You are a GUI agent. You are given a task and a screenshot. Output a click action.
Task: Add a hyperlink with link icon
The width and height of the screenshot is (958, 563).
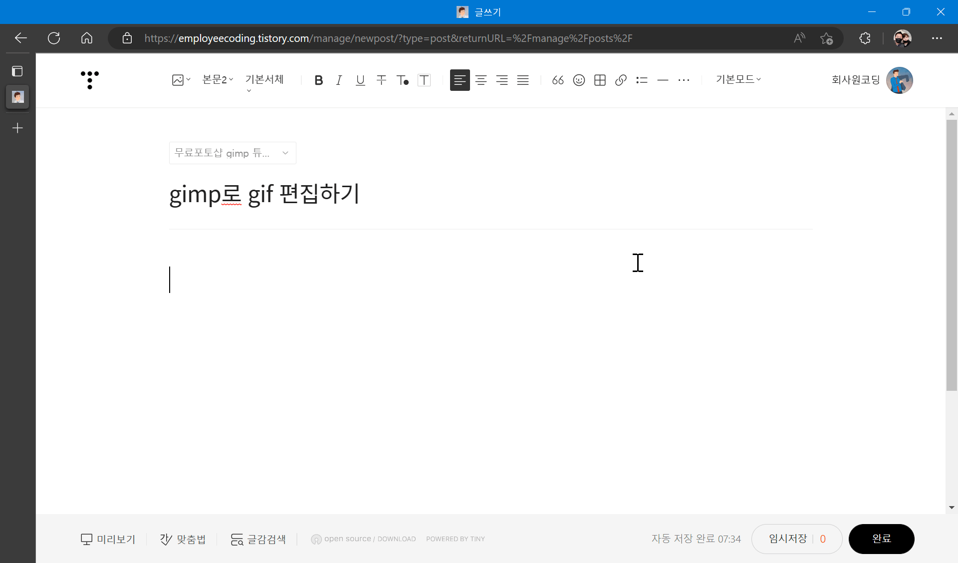point(621,80)
